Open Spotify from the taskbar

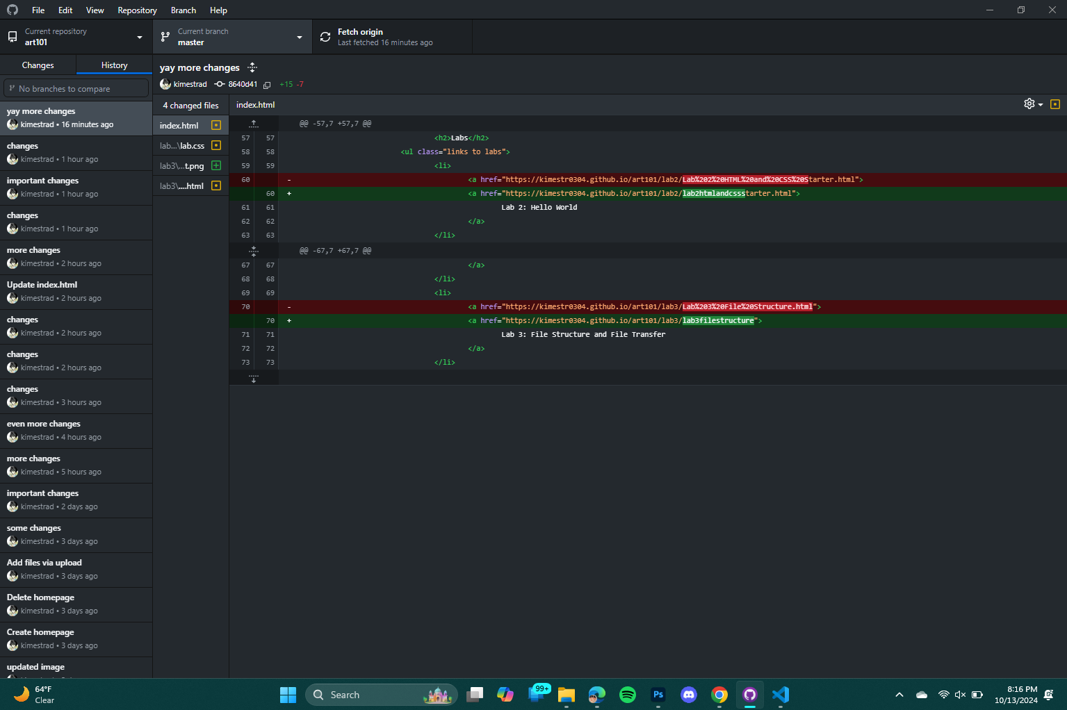pos(627,694)
